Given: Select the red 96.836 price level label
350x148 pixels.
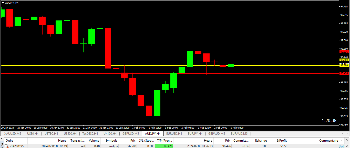Looking at the screenshot, I should (x=344, y=52).
